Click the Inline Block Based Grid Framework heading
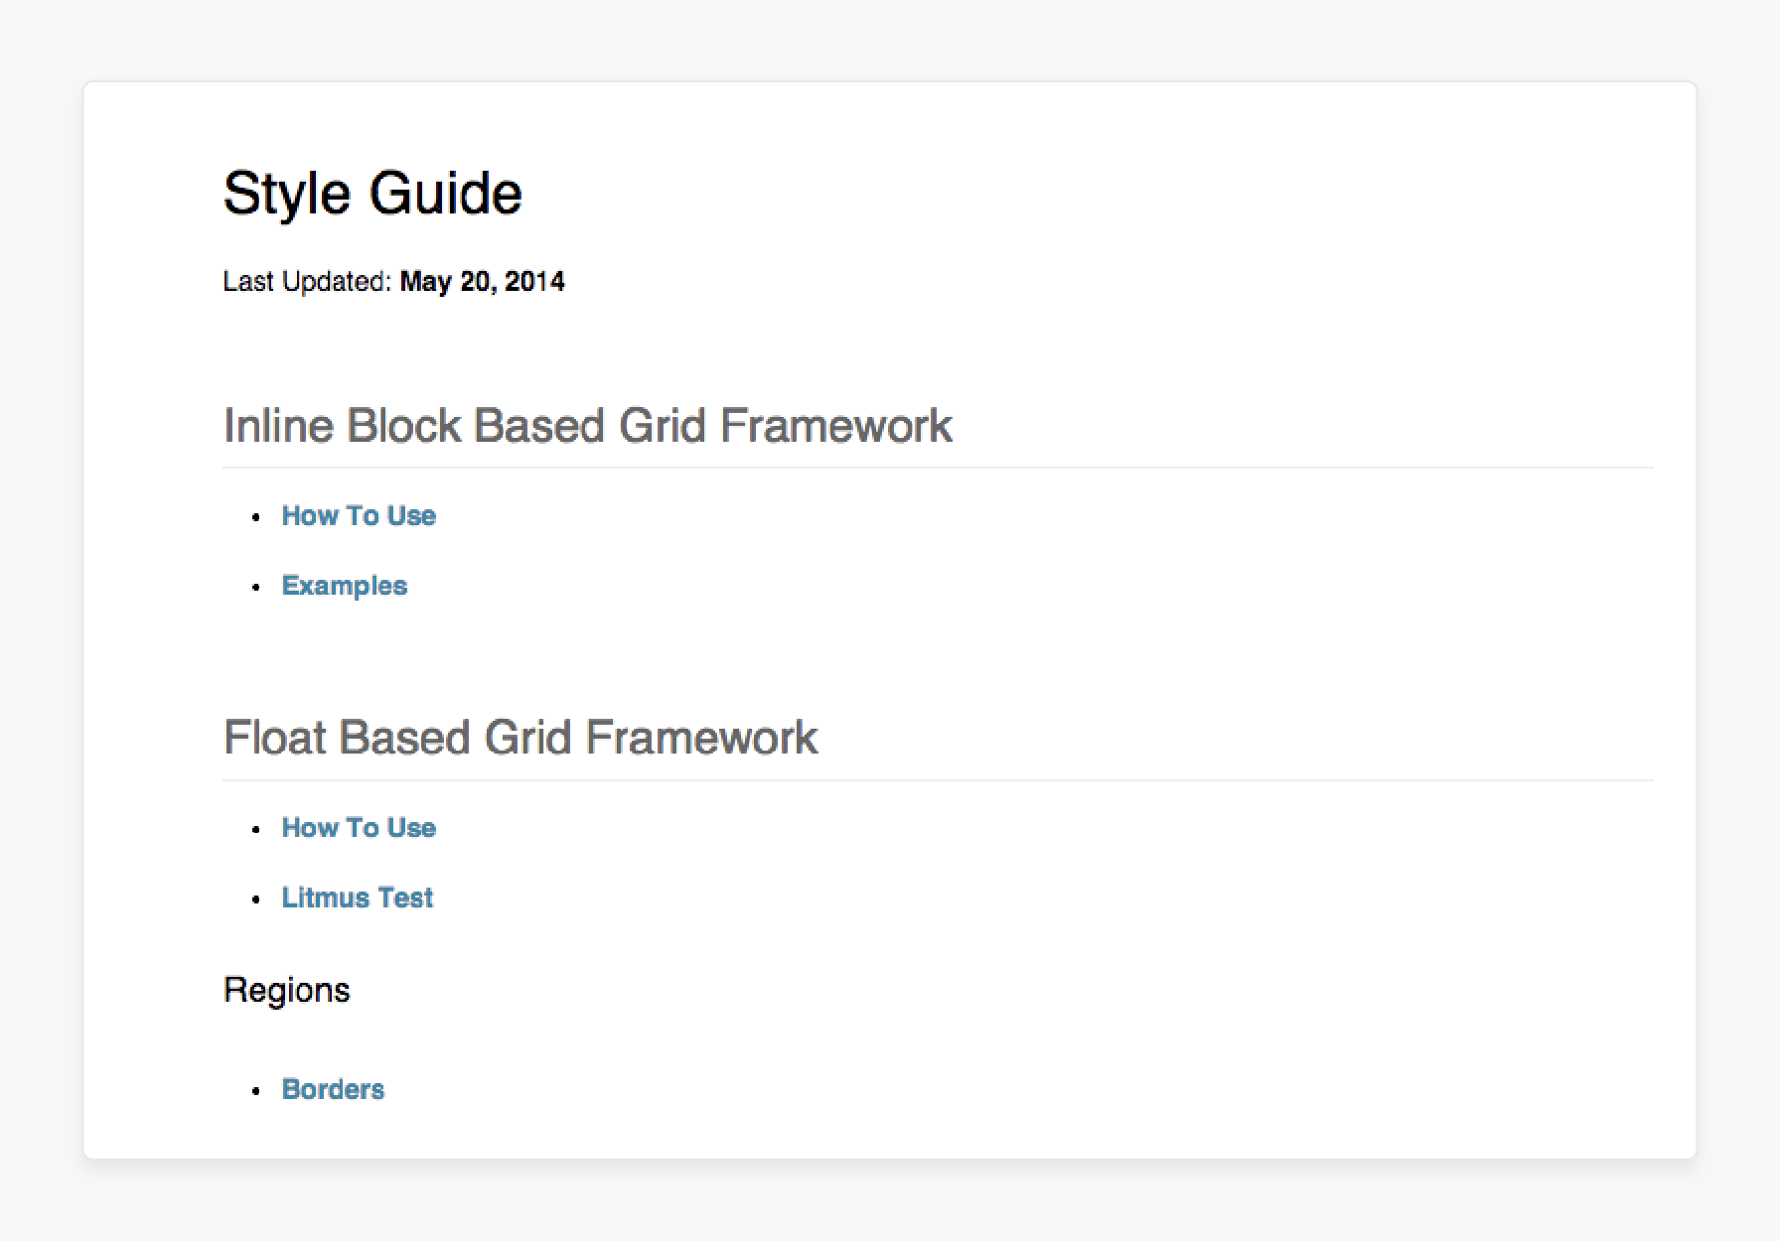 pos(587,426)
